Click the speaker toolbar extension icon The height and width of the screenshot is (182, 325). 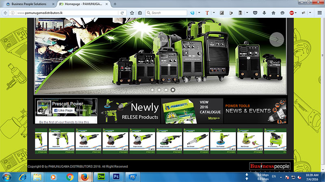click(x=231, y=13)
